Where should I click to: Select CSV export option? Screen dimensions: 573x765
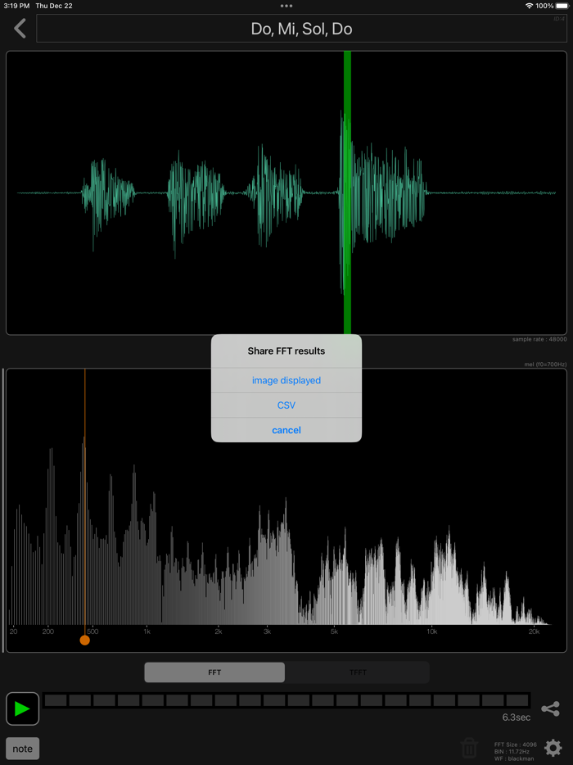click(x=286, y=405)
